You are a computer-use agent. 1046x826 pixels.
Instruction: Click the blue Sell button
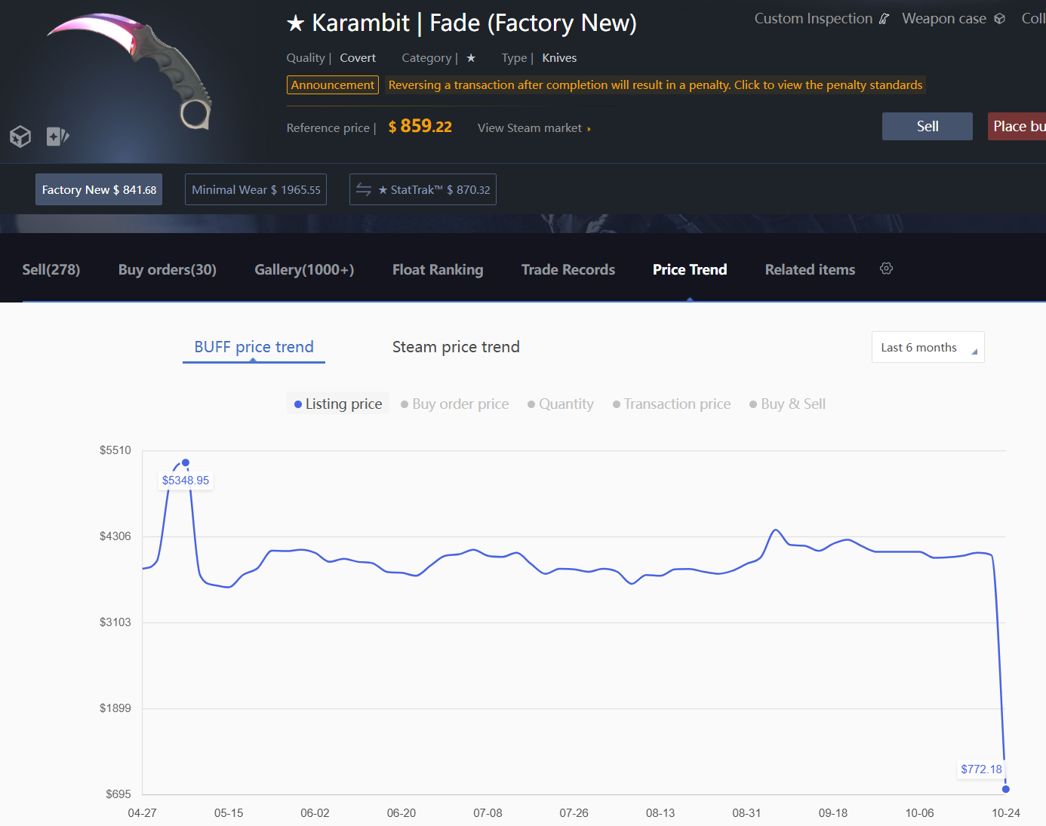[x=928, y=126]
